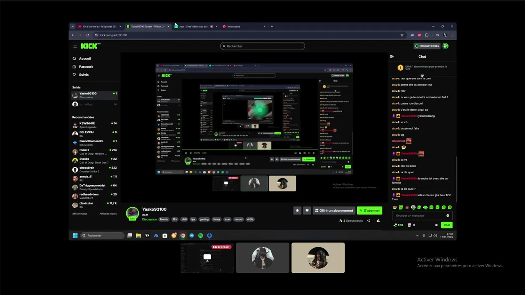Open DaTriggonometrist recommended channel

coord(95,187)
